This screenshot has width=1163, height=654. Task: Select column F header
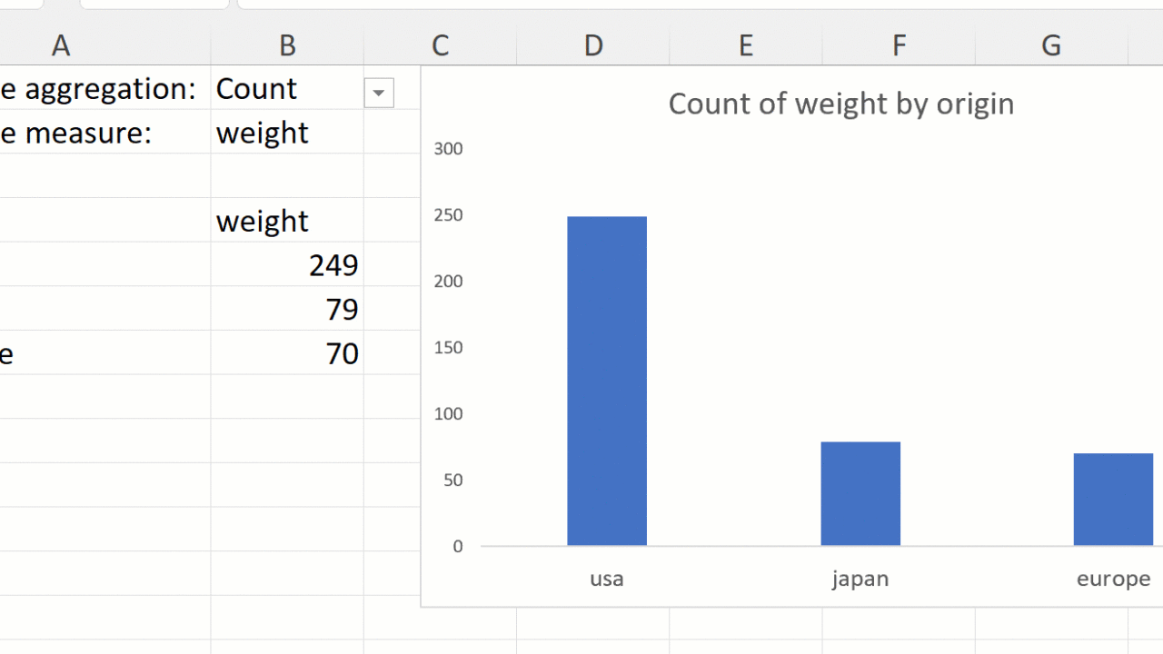coord(899,45)
